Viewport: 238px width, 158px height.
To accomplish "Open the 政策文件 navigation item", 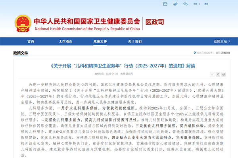I will [100, 41].
